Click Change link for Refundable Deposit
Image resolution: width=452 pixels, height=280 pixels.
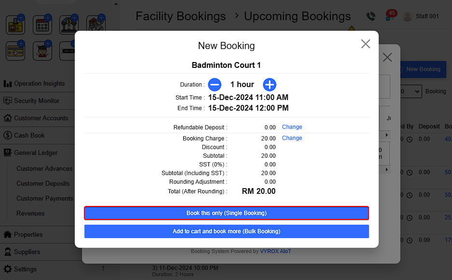(292, 127)
